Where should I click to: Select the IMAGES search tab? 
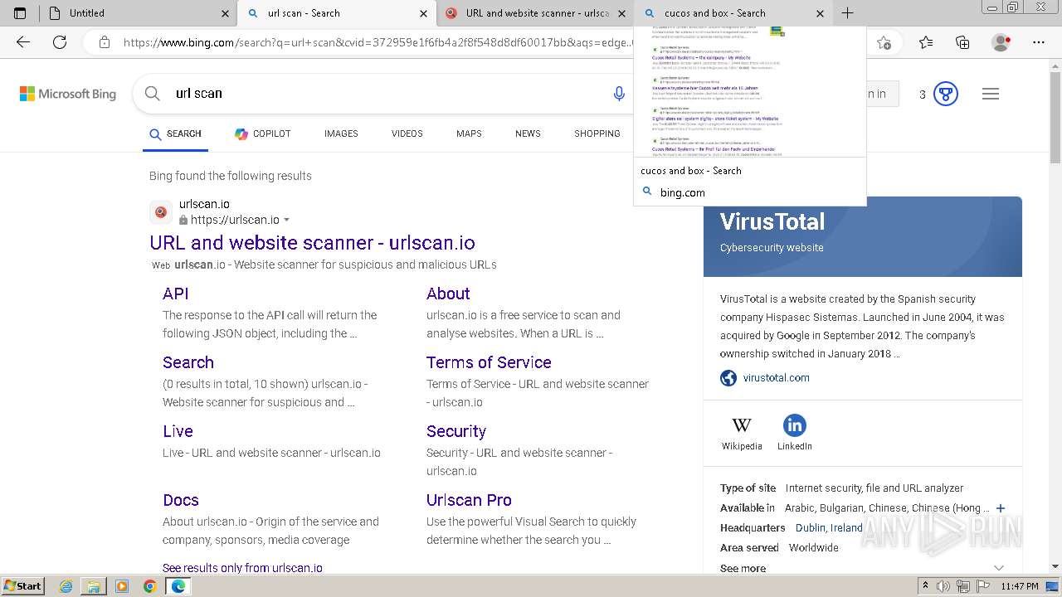click(341, 133)
